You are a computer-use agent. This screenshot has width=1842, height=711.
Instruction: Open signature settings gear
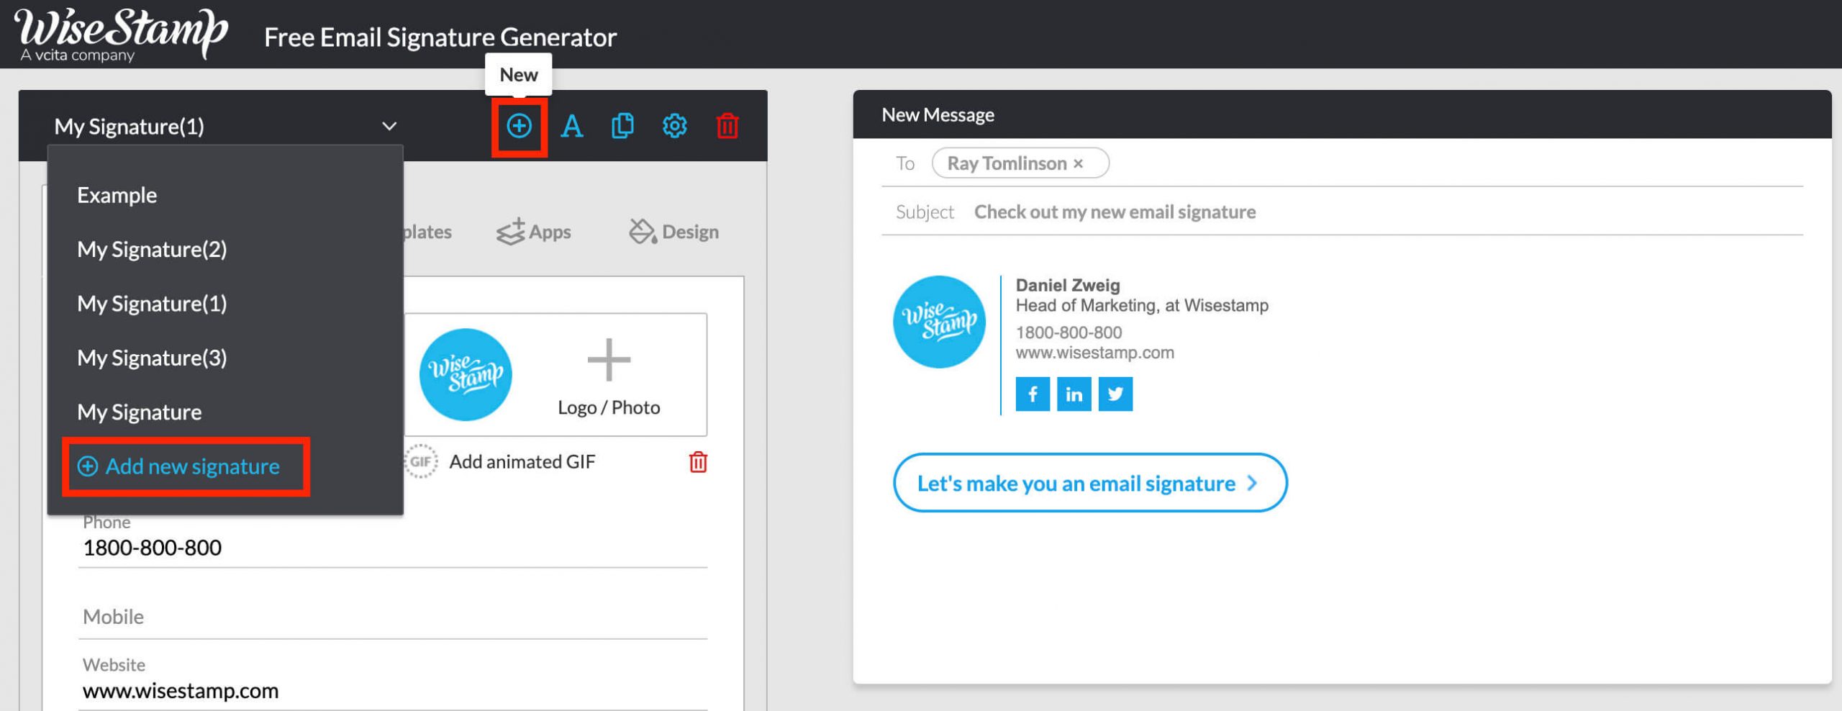click(674, 126)
